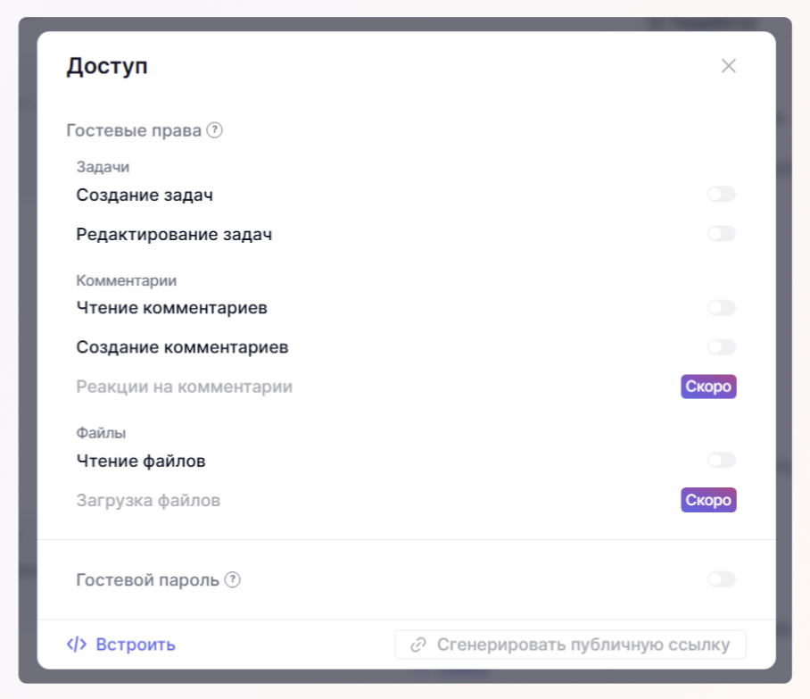The image size is (810, 699).
Task: Click the chain link icon in generate button
Action: [417, 645]
